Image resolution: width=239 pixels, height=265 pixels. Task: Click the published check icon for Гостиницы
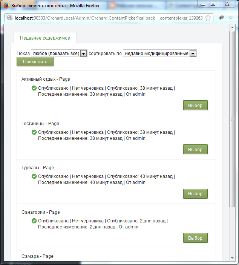[34, 132]
